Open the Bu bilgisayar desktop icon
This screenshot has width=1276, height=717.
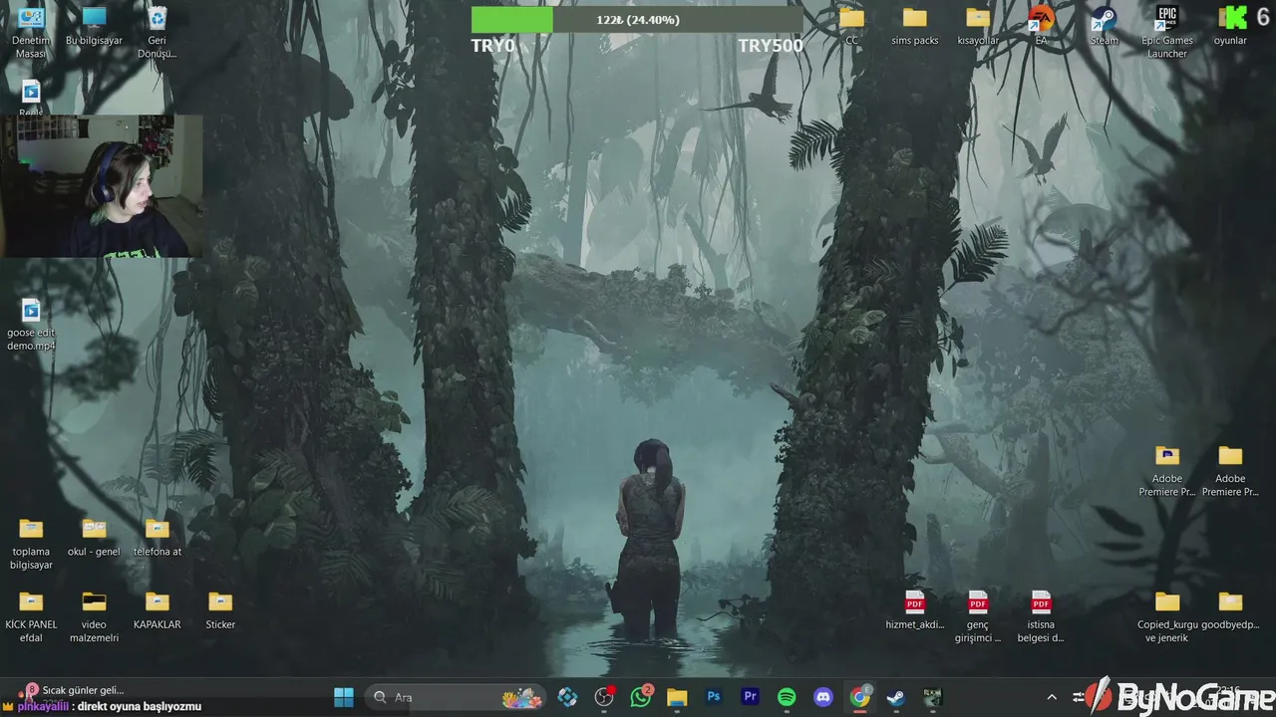click(x=94, y=27)
